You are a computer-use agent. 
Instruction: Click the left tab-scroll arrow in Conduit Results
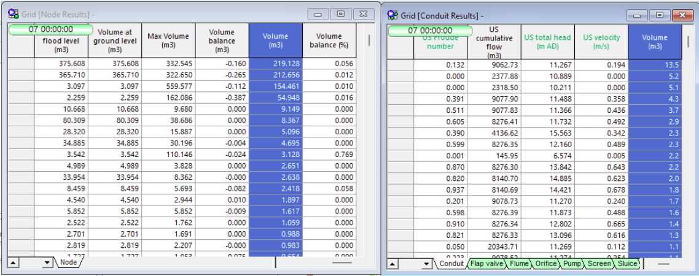393,264
